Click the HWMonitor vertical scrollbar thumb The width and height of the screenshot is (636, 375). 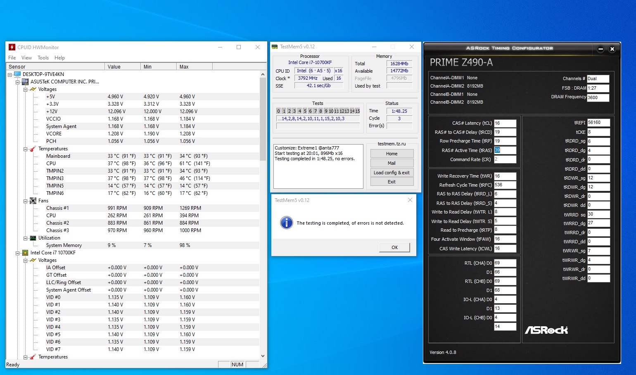263,120
